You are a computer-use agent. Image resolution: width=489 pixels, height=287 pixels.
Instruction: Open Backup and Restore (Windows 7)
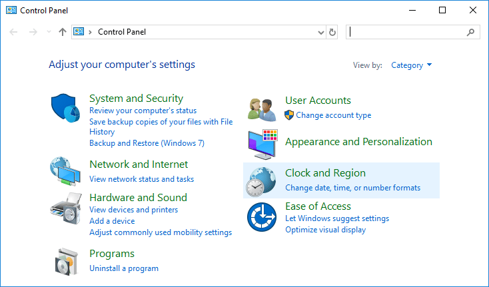(147, 143)
